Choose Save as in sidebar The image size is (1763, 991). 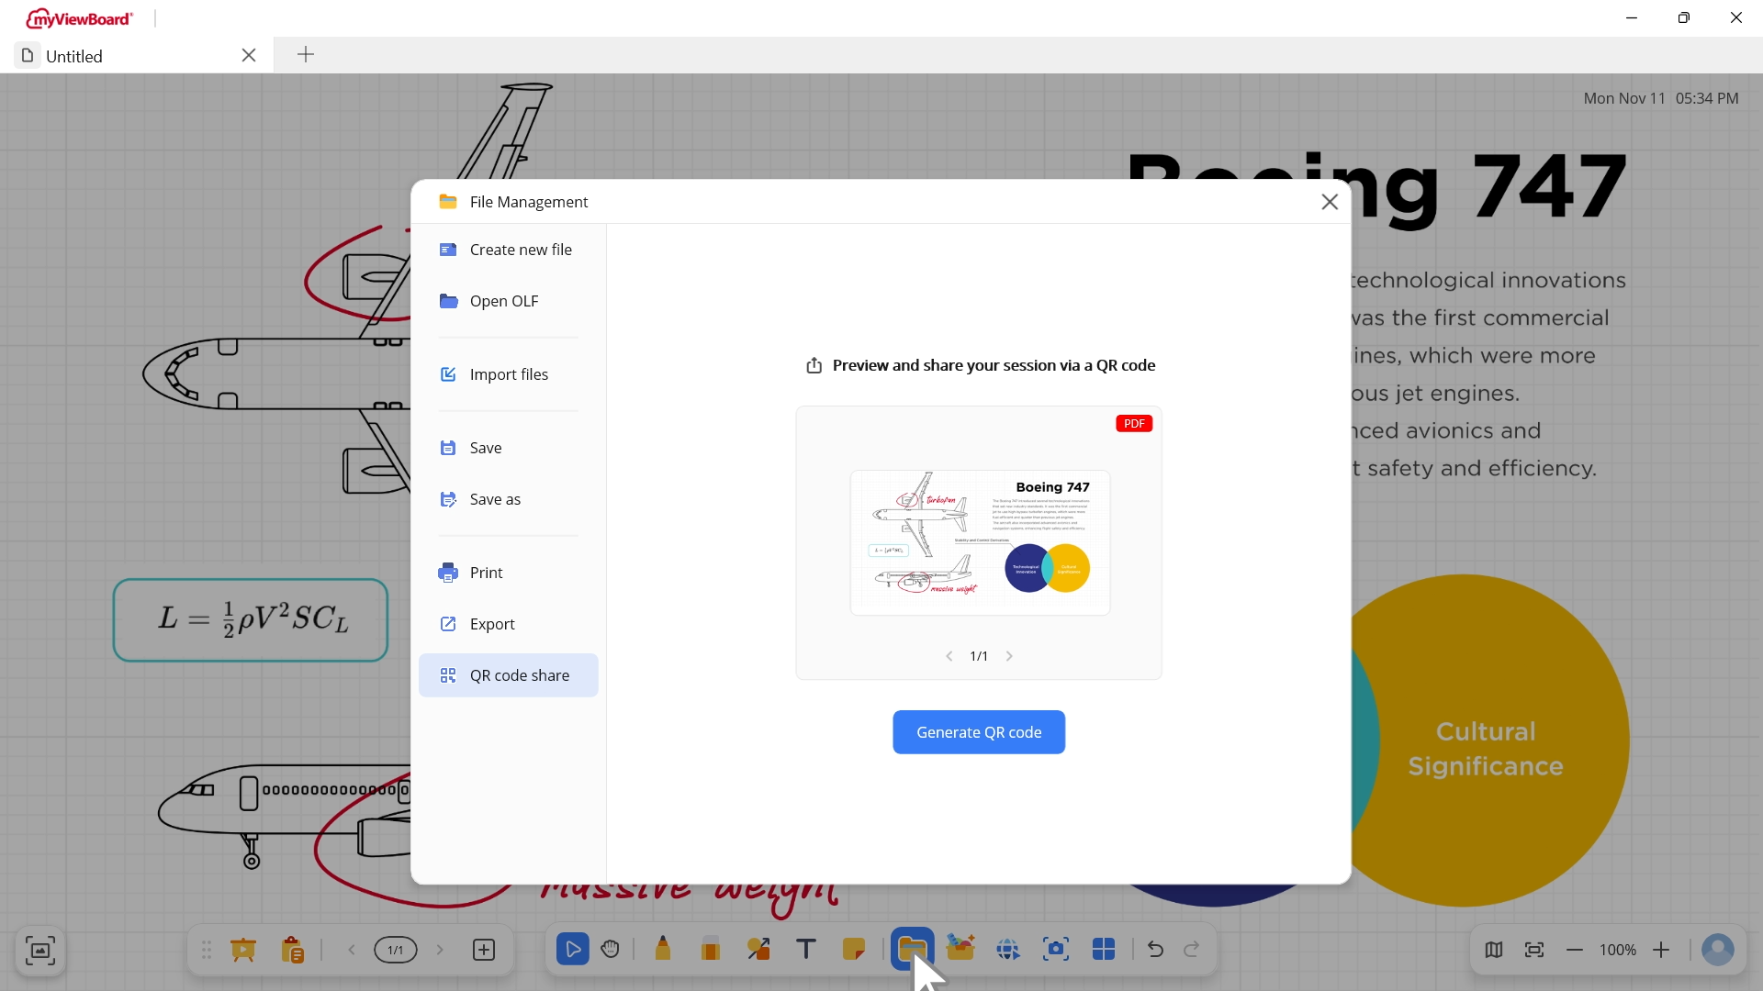[x=508, y=499]
